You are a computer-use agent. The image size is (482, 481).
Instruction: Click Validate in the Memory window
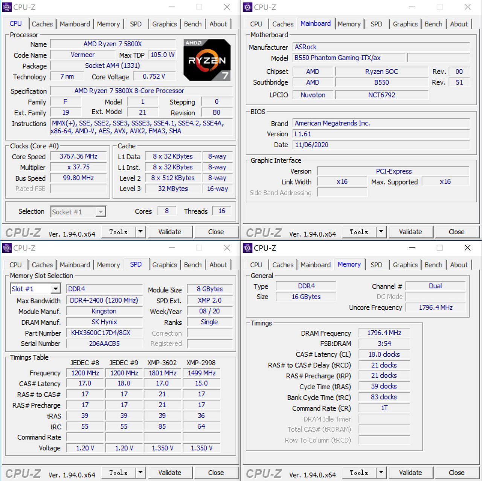pyautogui.click(x=410, y=472)
